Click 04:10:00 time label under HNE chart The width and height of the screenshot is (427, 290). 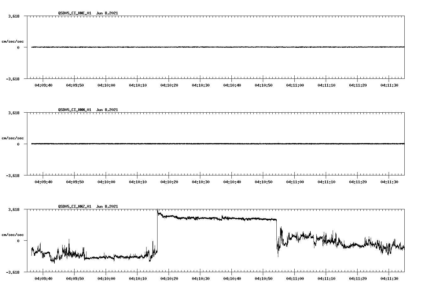pos(106,85)
